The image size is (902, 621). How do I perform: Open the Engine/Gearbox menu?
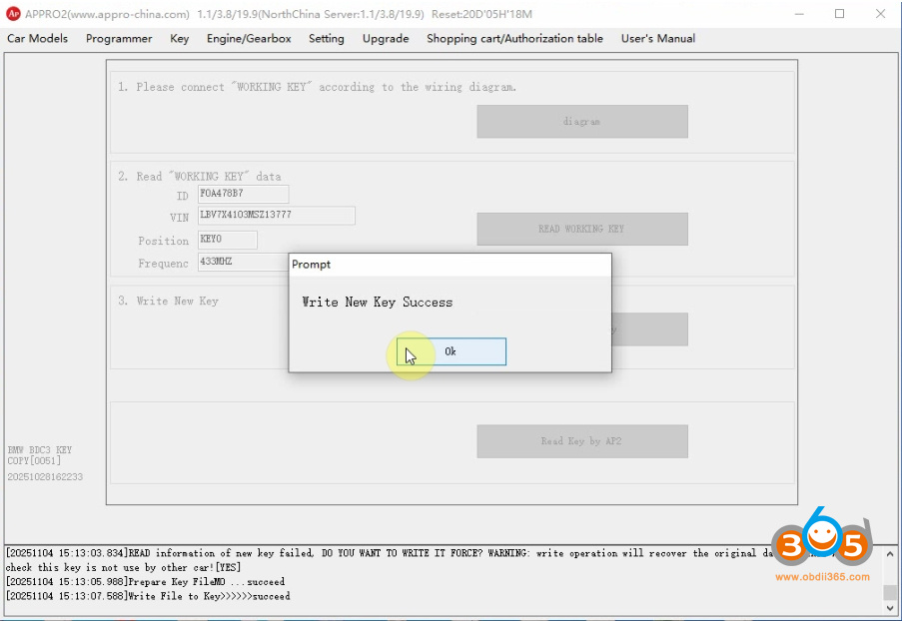[249, 39]
